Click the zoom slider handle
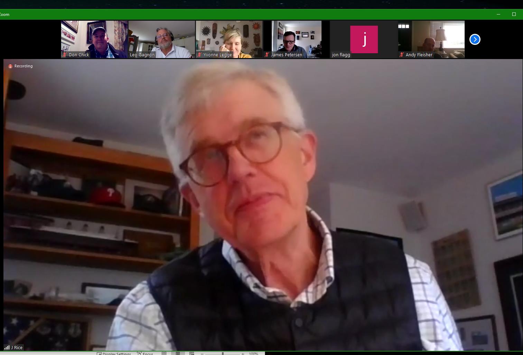The height and width of the screenshot is (355, 523). 223,353
